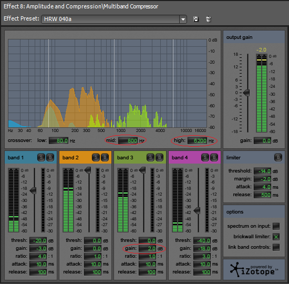Enable the link band controls checkbox

click(276, 247)
